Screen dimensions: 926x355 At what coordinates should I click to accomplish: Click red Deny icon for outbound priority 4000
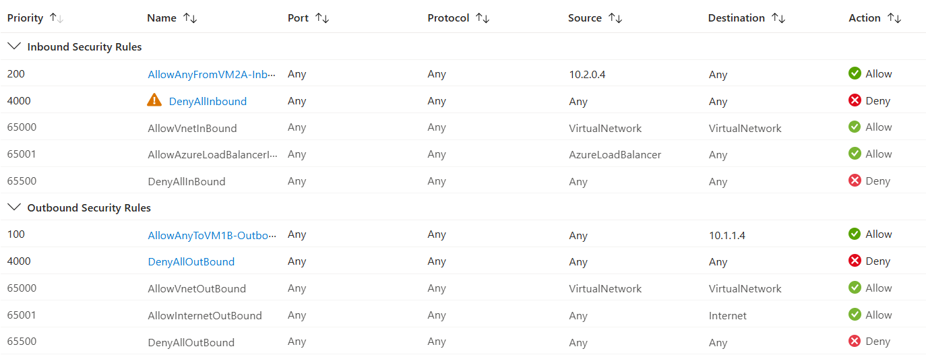[x=855, y=261]
